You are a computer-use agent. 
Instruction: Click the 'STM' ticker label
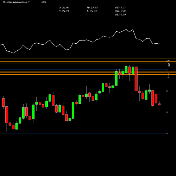pyautogui.click(x=44, y=2)
